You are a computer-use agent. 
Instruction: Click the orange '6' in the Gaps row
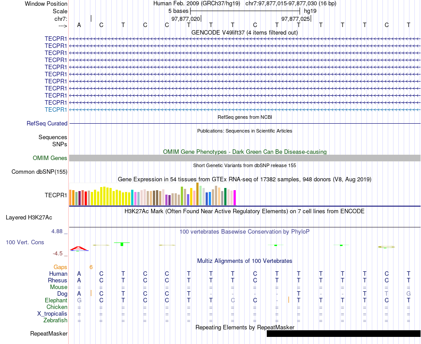(91, 267)
